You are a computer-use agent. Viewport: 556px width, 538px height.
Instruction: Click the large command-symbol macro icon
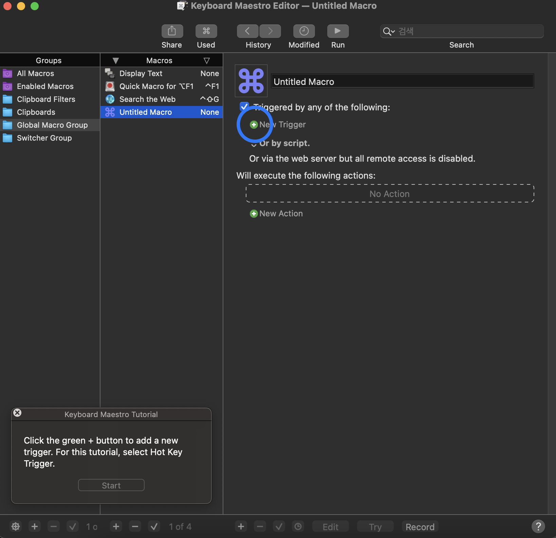pos(251,81)
